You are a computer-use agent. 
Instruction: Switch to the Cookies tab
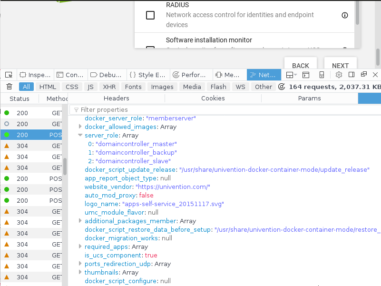213,99
